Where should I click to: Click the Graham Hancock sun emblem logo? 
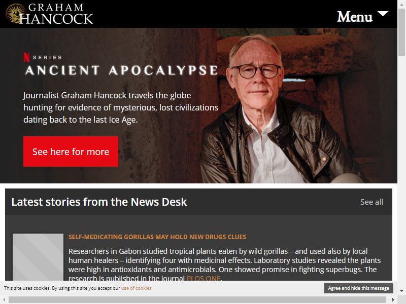(x=15, y=13)
